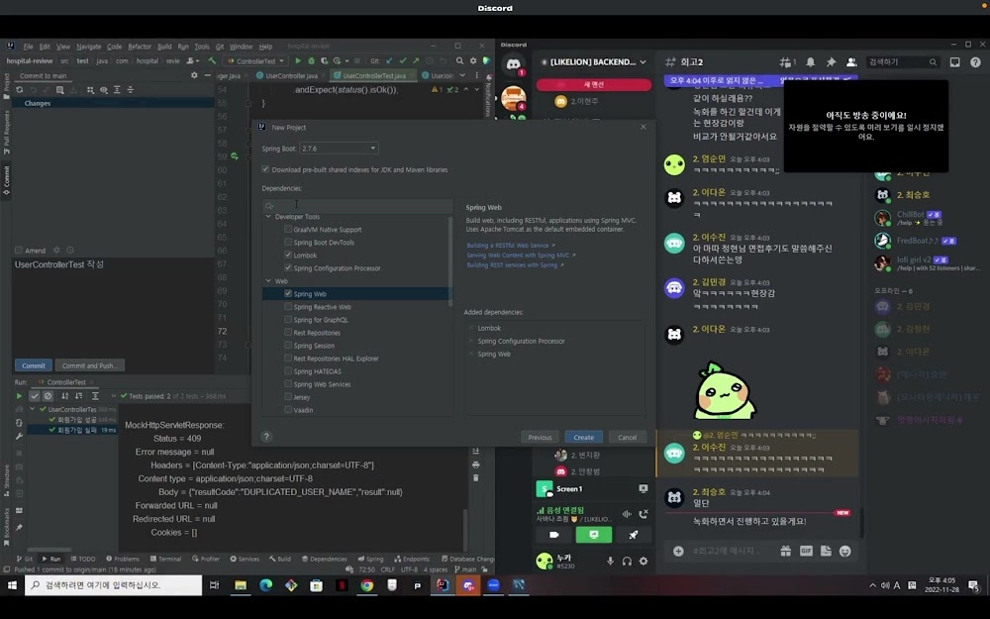This screenshot has height=619, width=990.
Task: Uncheck the Spring Web checkbox
Action: 288,294
